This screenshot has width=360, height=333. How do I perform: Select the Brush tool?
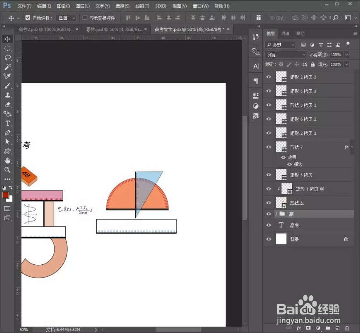pos(7,86)
